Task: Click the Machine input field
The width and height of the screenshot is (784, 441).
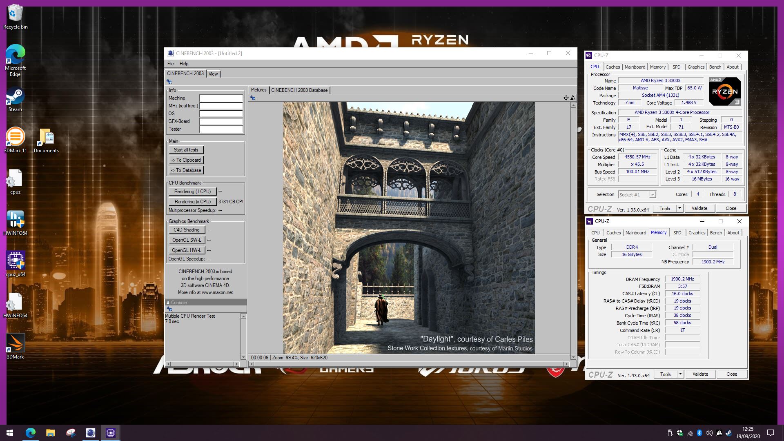Action: pyautogui.click(x=221, y=98)
